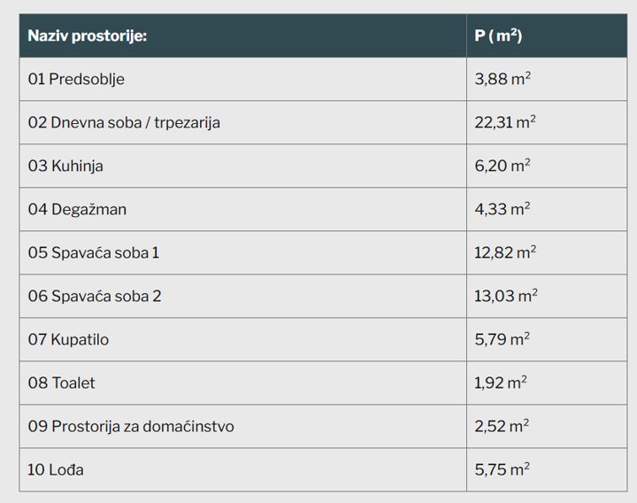Select the 5,79 m² area value
The image size is (637, 503).
pos(503,339)
